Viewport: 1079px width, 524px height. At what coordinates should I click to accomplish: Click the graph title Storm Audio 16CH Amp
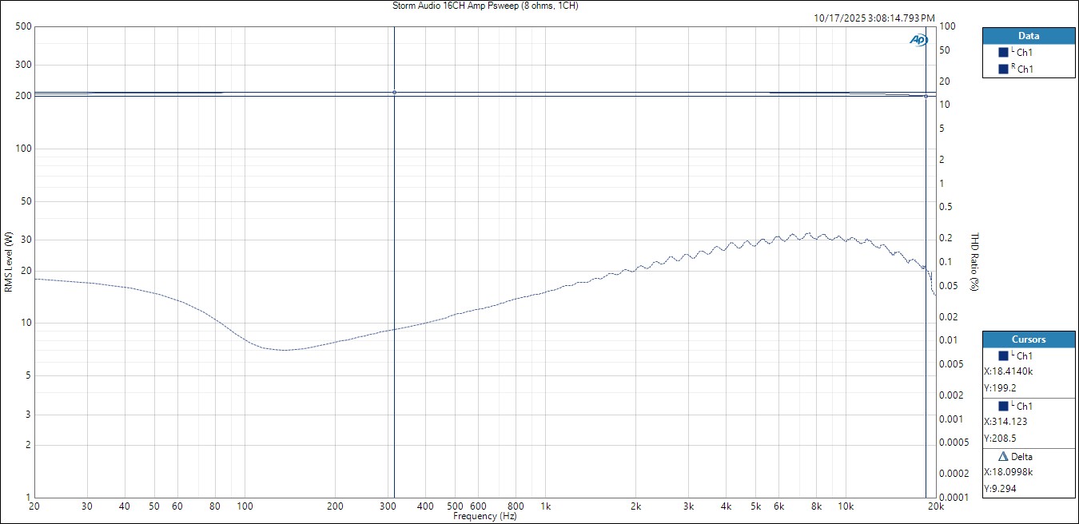point(485,6)
